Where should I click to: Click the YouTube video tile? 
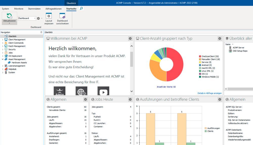coord(103,91)
